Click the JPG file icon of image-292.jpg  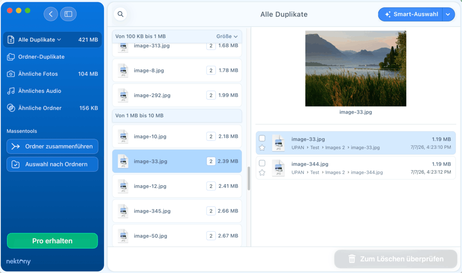[123, 95]
